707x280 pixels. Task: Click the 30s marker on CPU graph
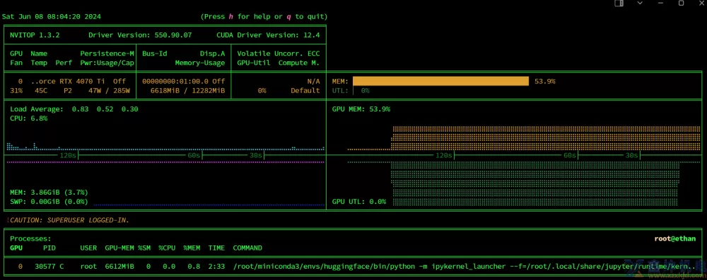coord(256,155)
